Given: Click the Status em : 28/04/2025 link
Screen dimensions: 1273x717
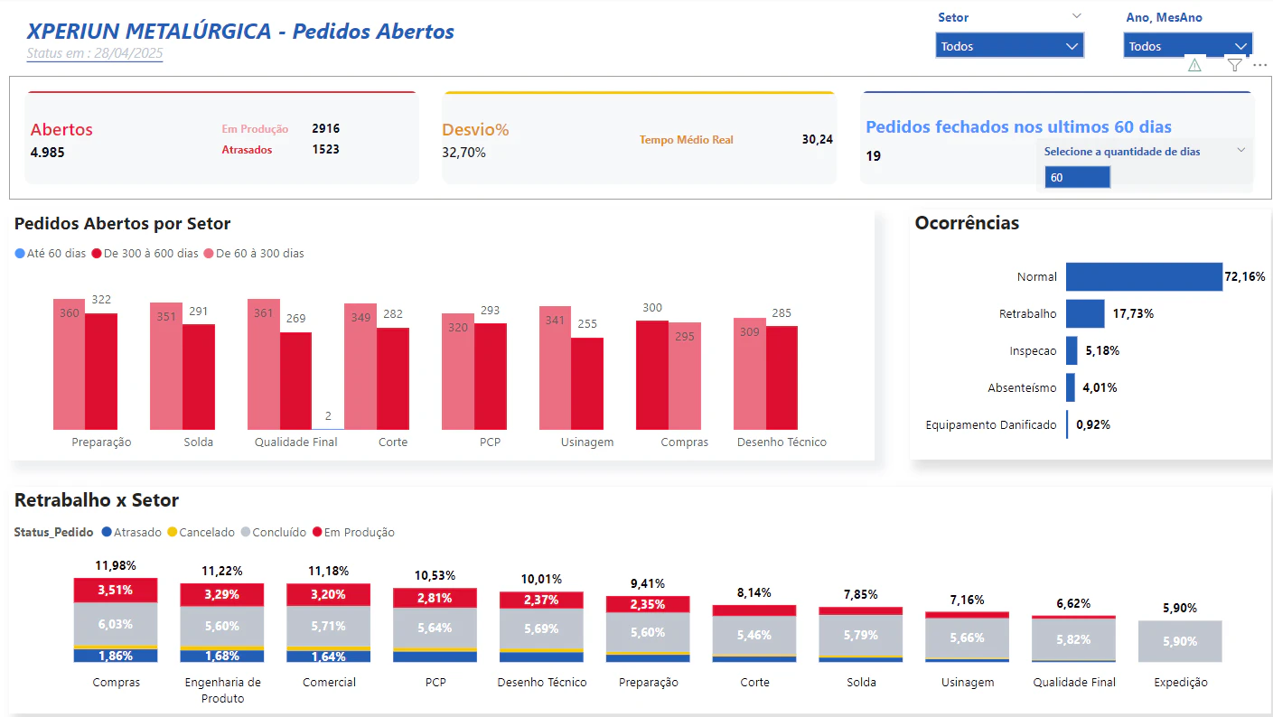Looking at the screenshot, I should click(x=95, y=53).
